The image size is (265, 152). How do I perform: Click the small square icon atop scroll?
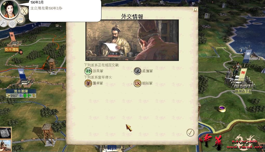pos(195,10)
